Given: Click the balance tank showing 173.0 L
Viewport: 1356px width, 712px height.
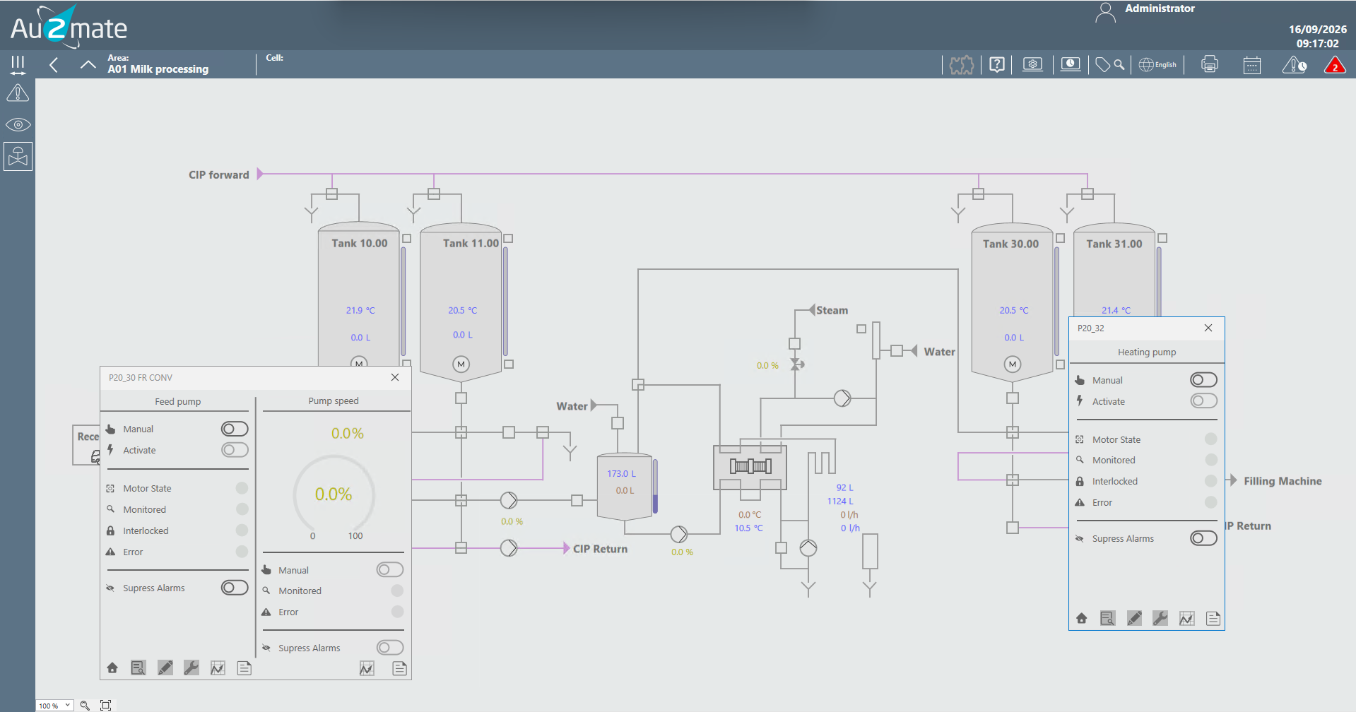Looking at the screenshot, I should point(624,486).
